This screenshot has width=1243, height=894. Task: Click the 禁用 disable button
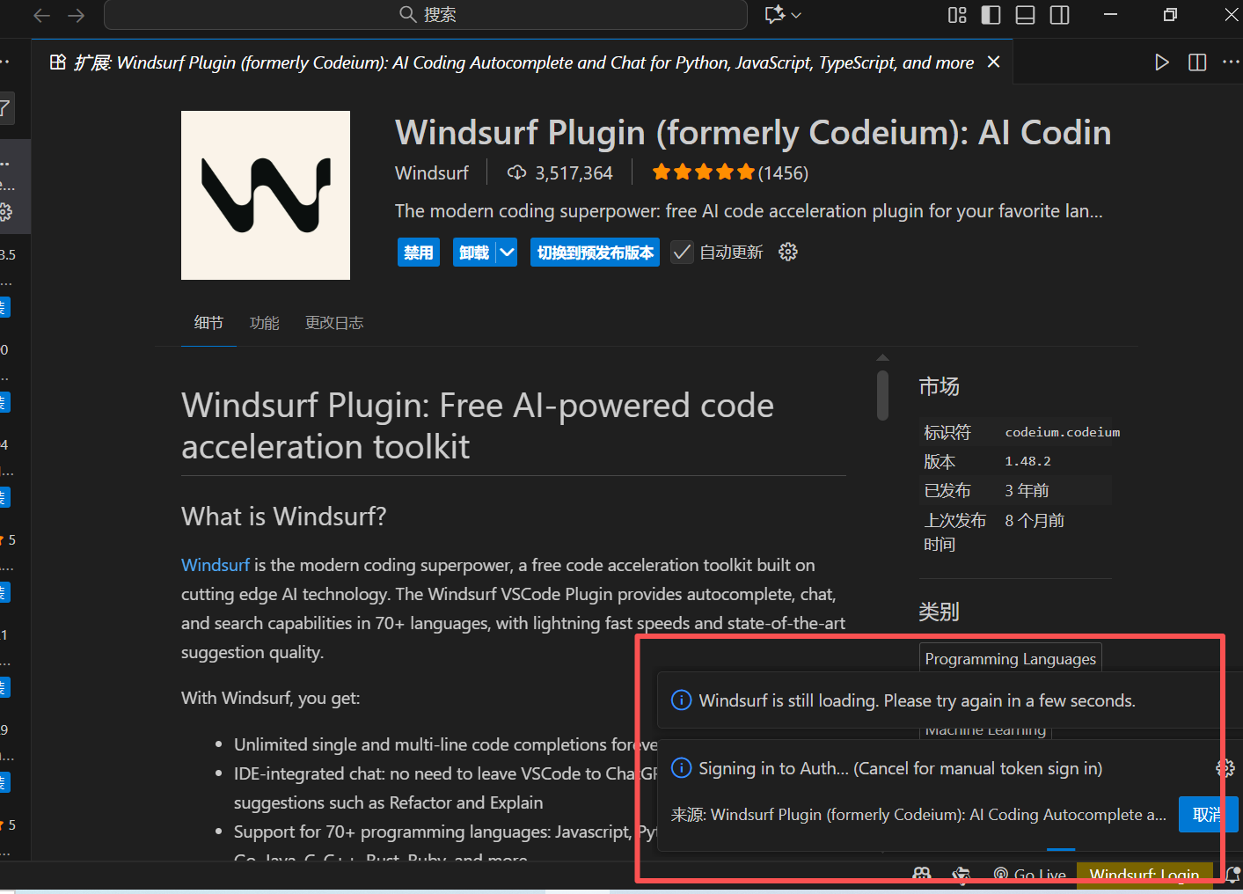(419, 253)
